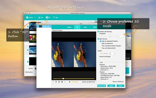Click the Restore All button

click(102, 86)
